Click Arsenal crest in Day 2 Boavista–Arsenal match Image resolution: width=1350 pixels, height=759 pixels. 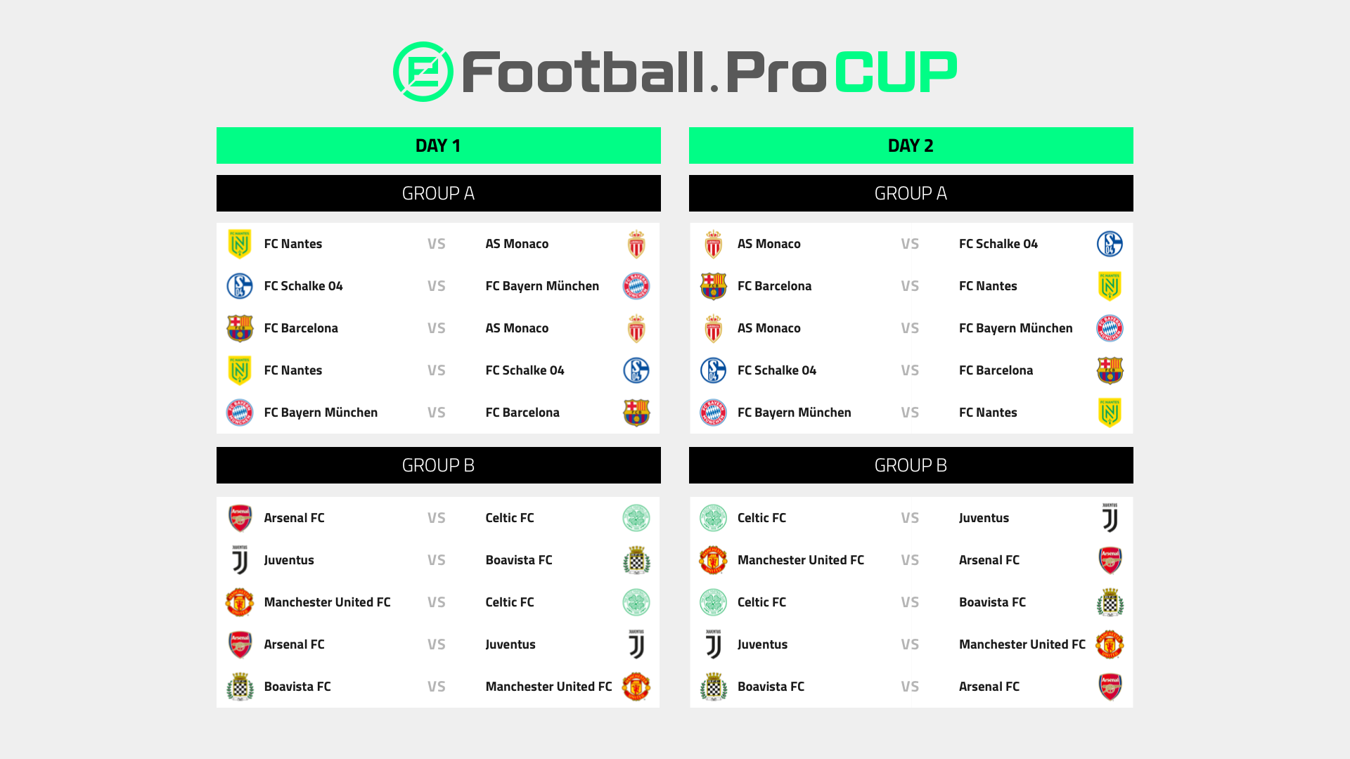[1110, 687]
